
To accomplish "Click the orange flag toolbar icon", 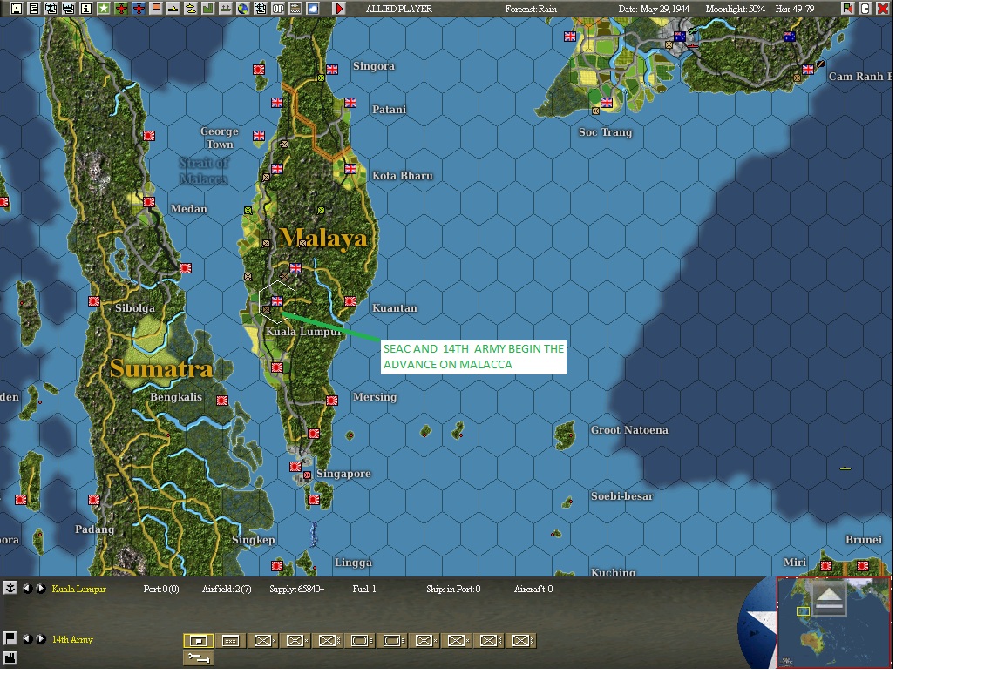I will pos(155,8).
